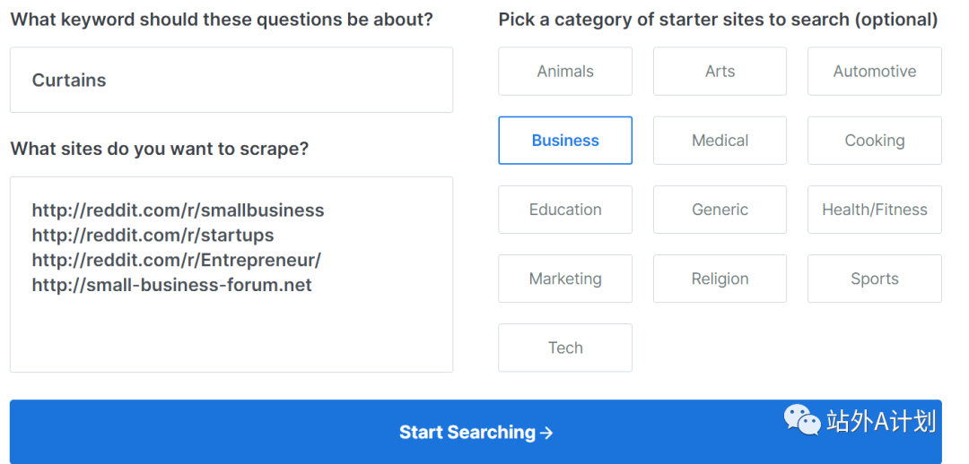Viewport: 969px width, 464px height.
Task: Choose the Arts starter category
Action: (720, 72)
